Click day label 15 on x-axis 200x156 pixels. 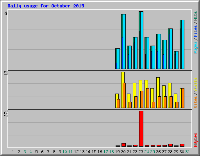pyautogui.click(x=94, y=152)
